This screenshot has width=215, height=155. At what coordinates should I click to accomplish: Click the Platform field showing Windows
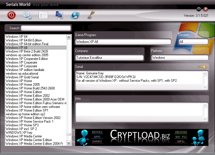click(180, 58)
